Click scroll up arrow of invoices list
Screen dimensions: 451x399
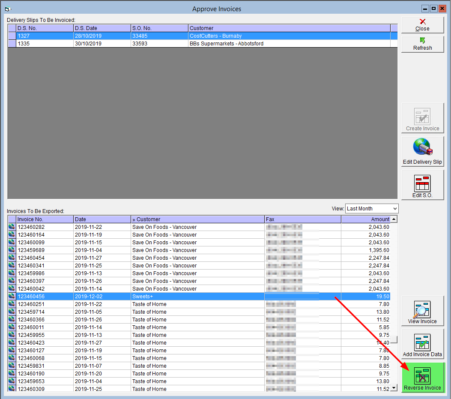[394, 219]
